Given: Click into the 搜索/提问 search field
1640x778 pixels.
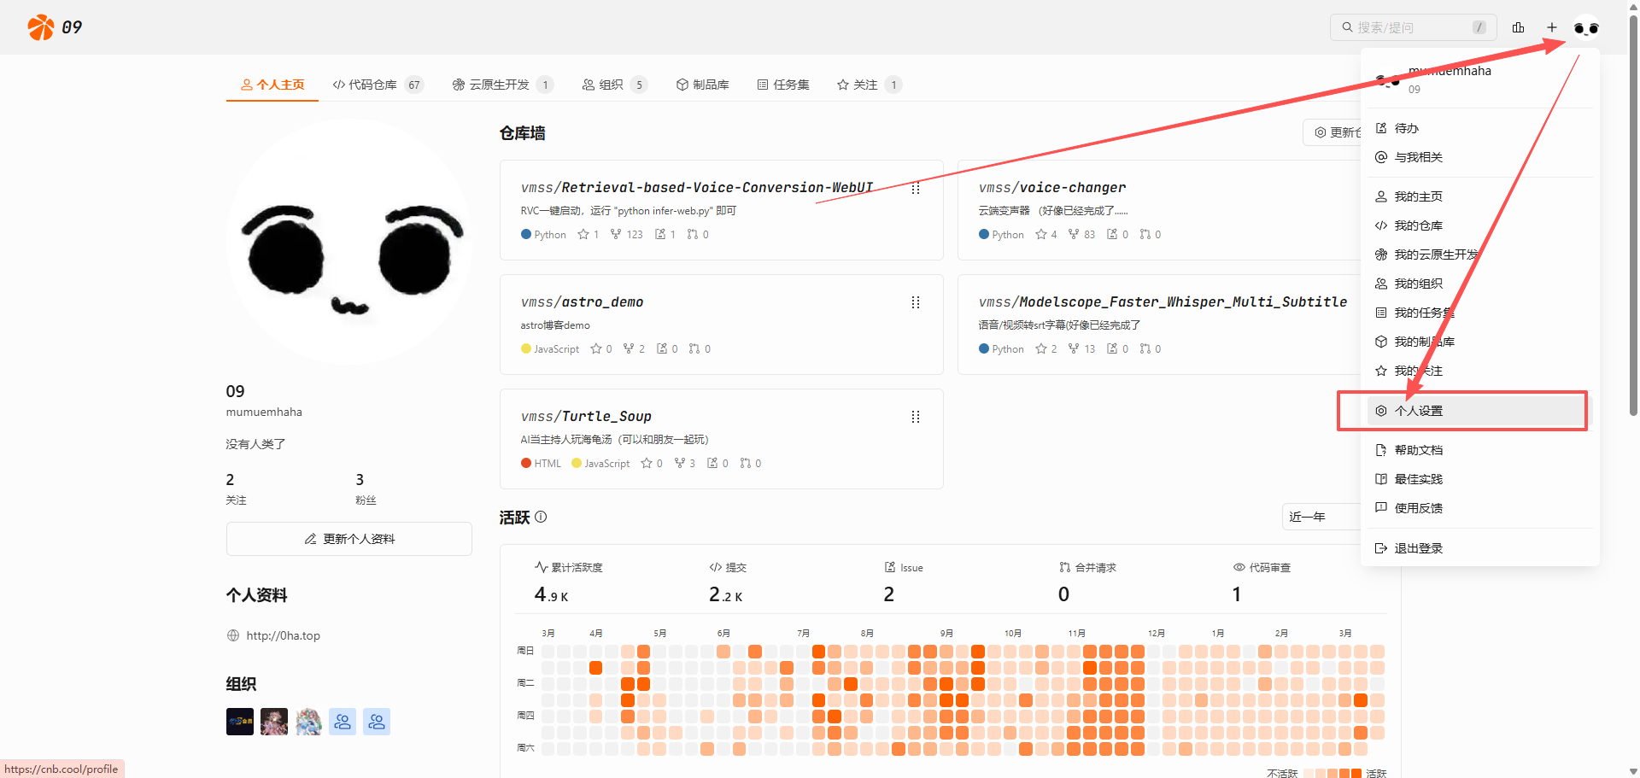Looking at the screenshot, I should point(1409,27).
